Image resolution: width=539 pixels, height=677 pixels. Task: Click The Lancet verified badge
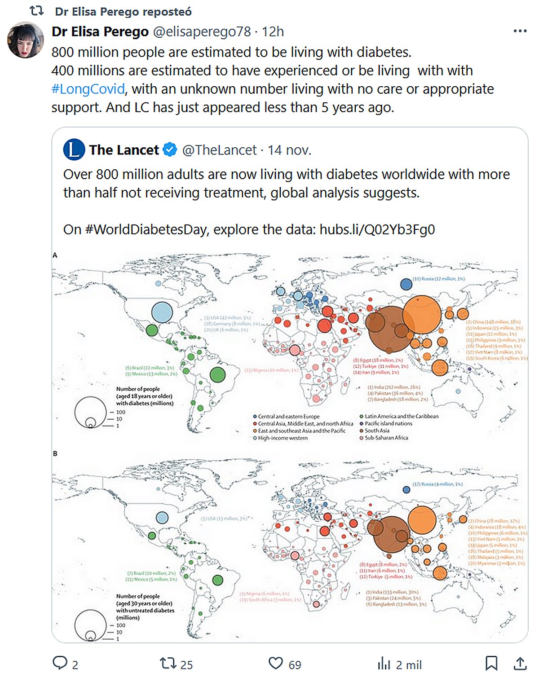point(169,150)
